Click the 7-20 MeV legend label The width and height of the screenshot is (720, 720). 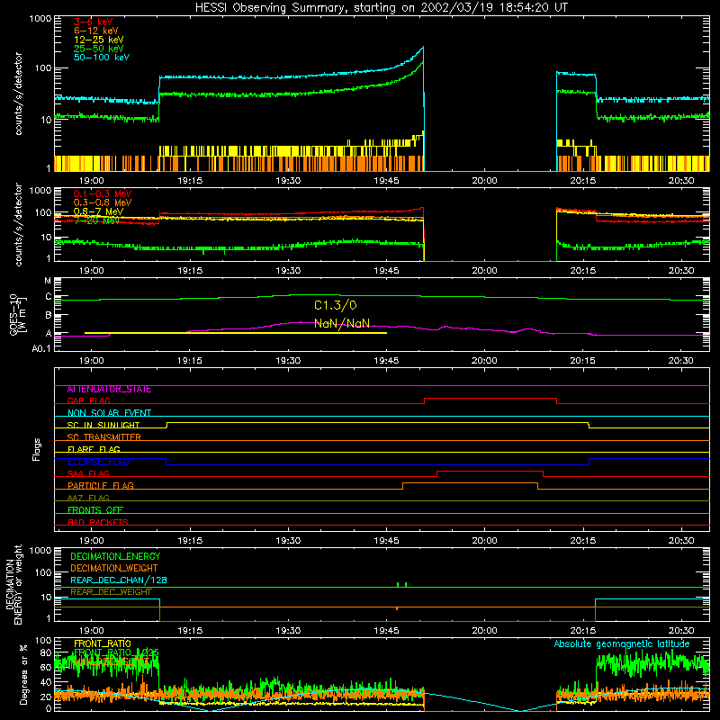tap(96, 220)
